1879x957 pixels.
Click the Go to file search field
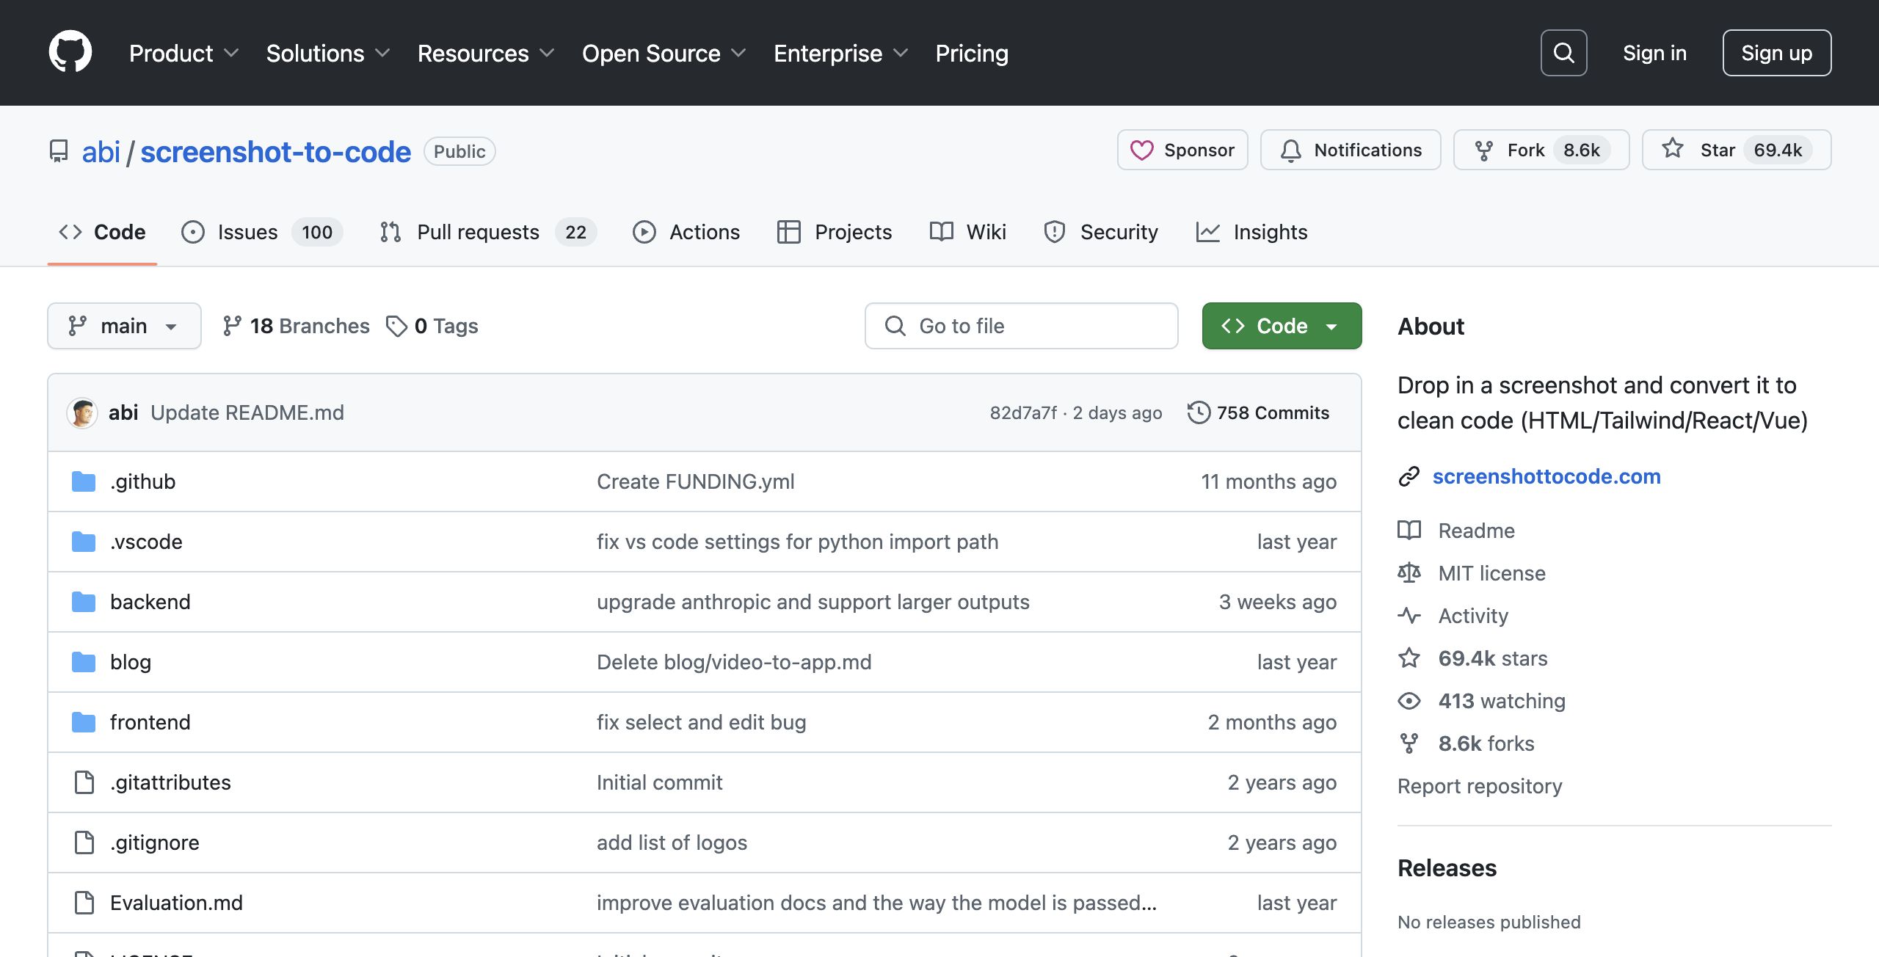click(1021, 326)
